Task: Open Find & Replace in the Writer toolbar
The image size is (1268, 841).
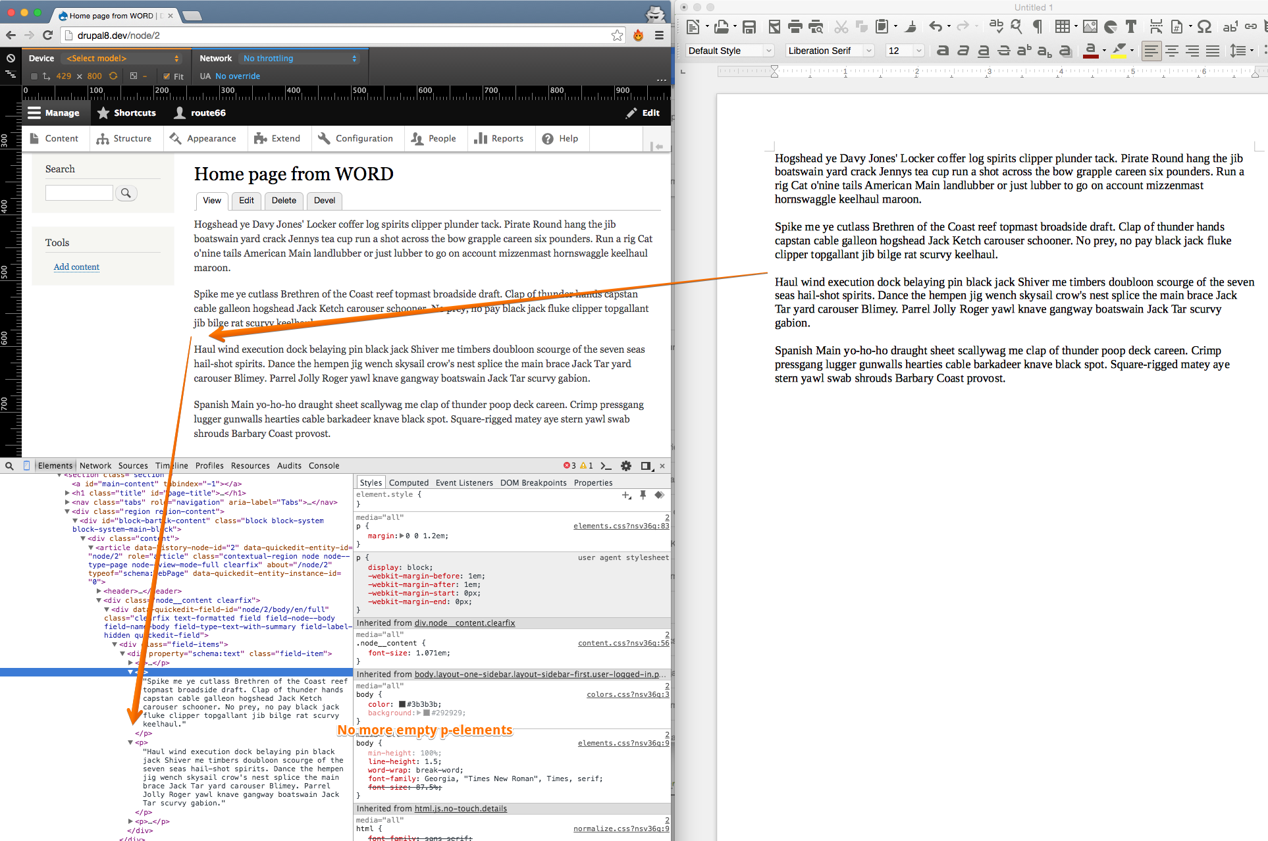Action: [x=1016, y=28]
